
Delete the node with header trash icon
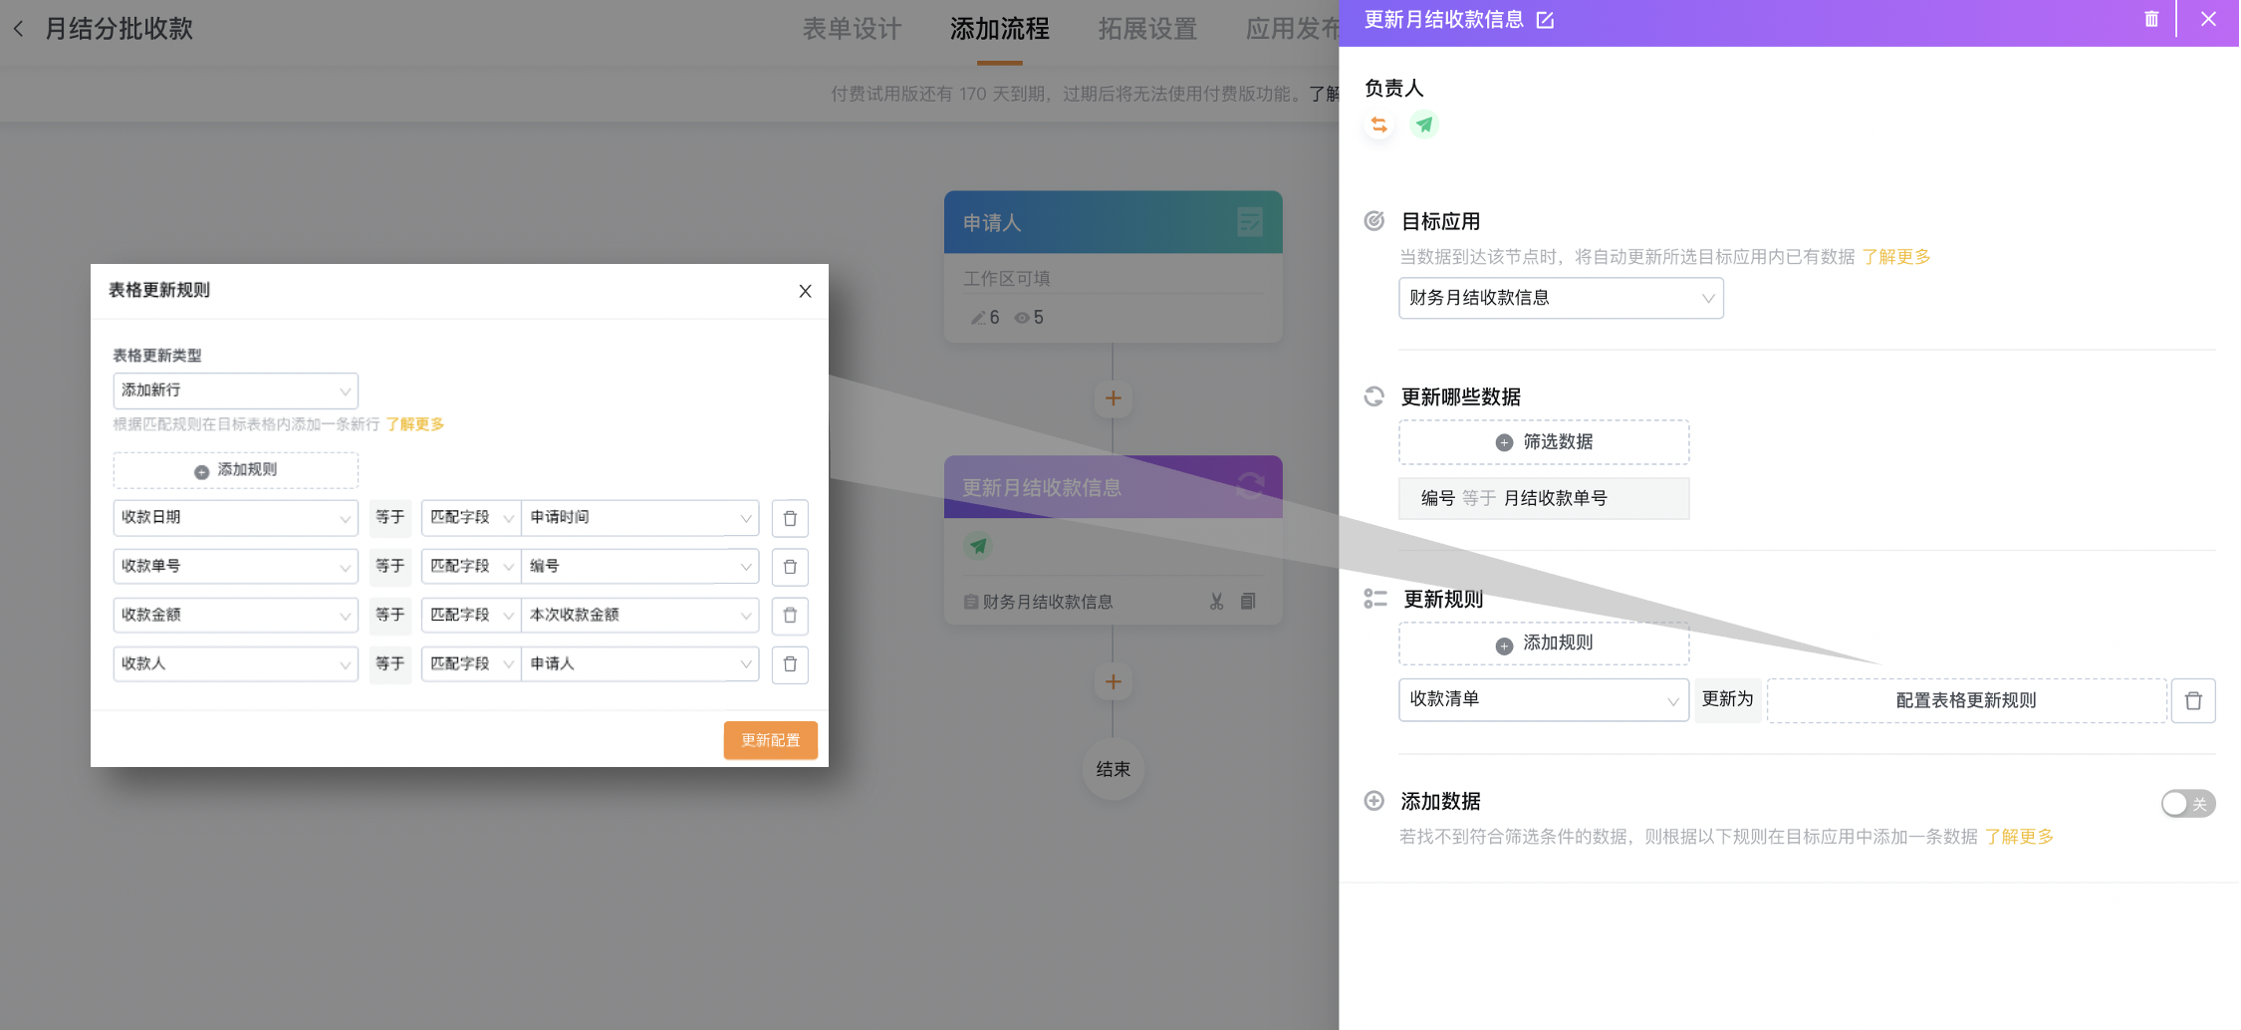pos(2151,19)
